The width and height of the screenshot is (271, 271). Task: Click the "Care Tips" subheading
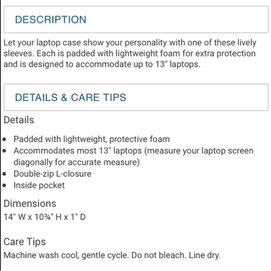[x=25, y=242]
